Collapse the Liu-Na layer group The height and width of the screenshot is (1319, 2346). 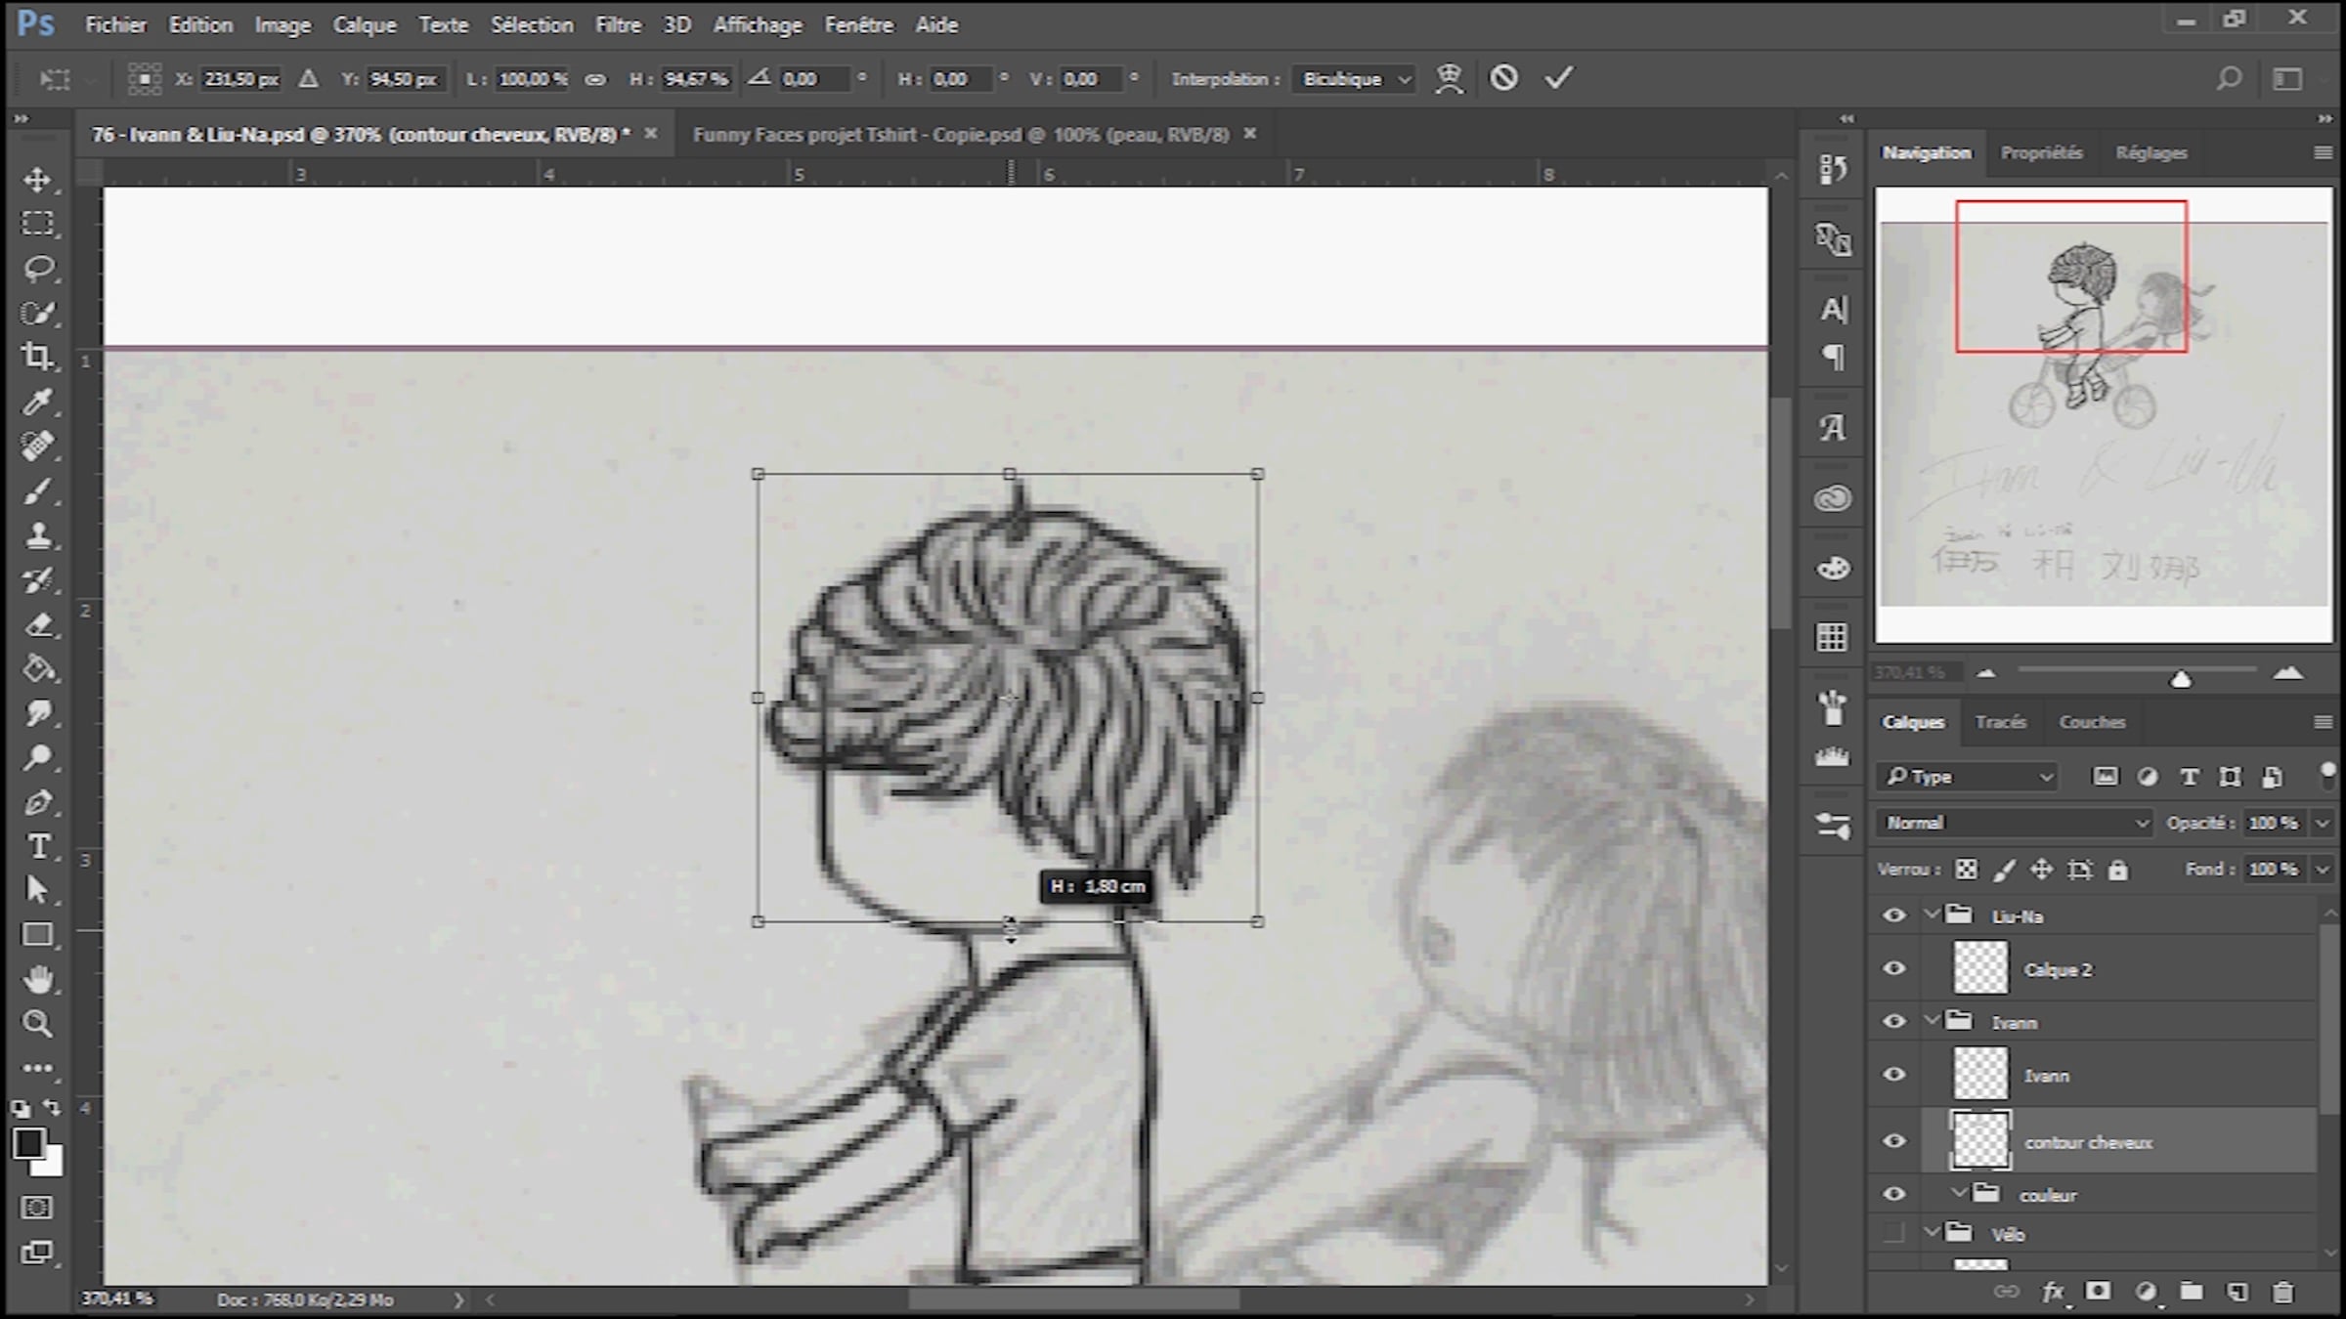1932,915
